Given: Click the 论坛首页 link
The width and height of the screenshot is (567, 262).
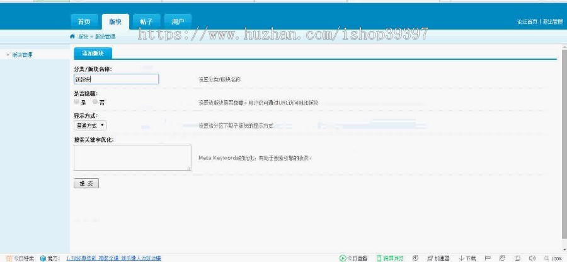Looking at the screenshot, I should tap(527, 22).
